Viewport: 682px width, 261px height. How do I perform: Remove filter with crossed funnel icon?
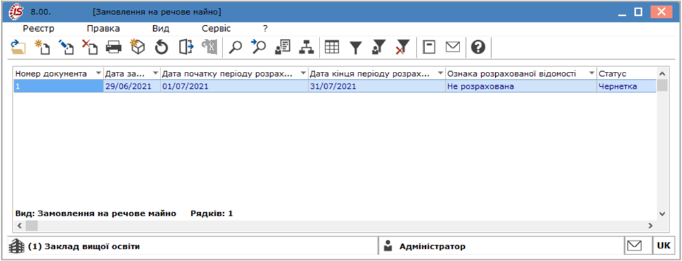coord(403,47)
